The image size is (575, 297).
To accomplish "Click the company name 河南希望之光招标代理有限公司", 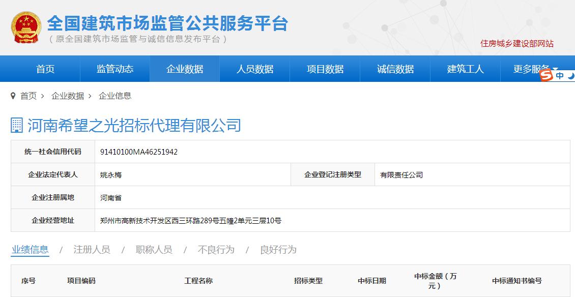I will pyautogui.click(x=134, y=125).
